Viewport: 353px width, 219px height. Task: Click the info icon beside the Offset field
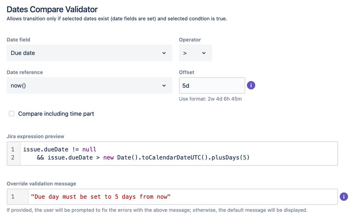251,85
